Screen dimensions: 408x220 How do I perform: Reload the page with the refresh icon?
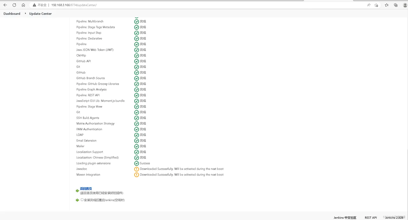[14, 5]
